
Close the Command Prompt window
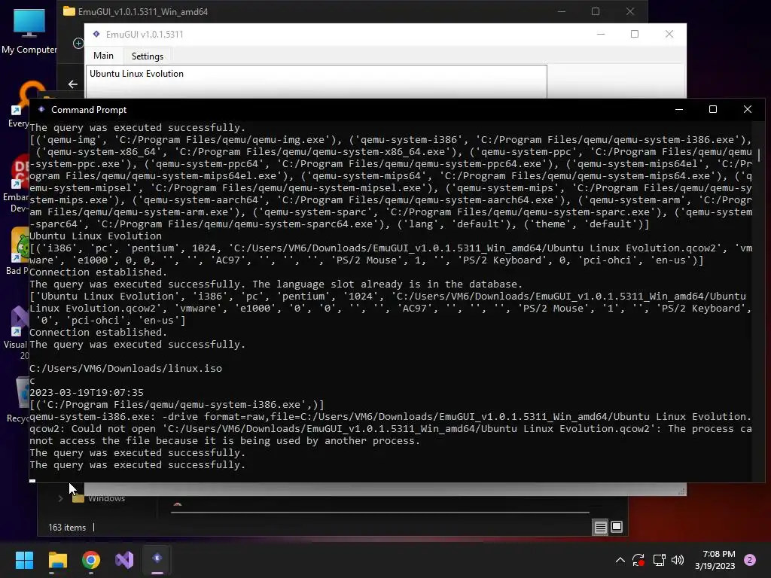[x=748, y=109]
